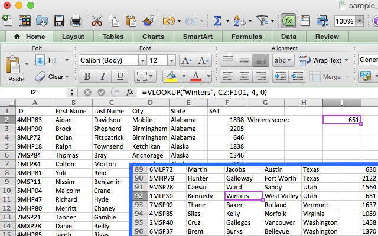
Task: Open fill color dropdown arrow
Action: click(x=184, y=77)
